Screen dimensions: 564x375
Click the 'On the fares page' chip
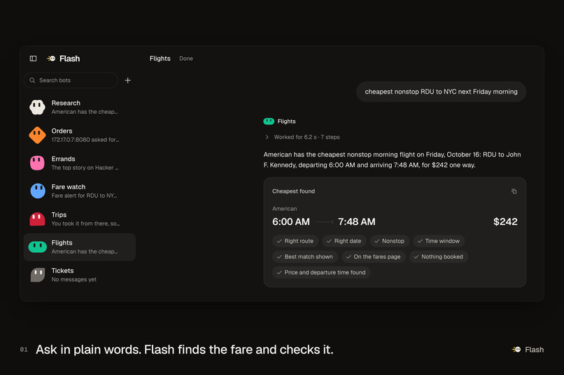pyautogui.click(x=374, y=257)
